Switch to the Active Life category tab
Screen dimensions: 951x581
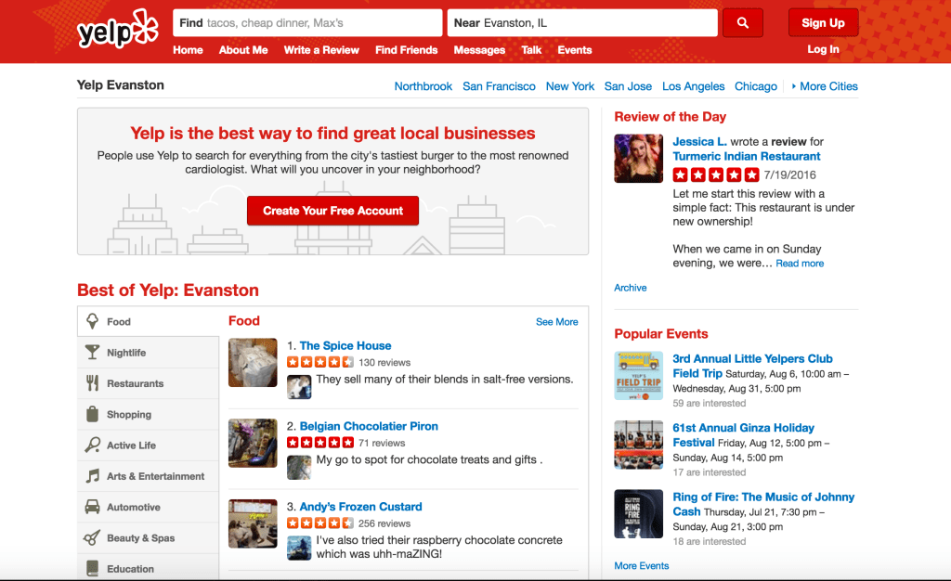pos(148,445)
